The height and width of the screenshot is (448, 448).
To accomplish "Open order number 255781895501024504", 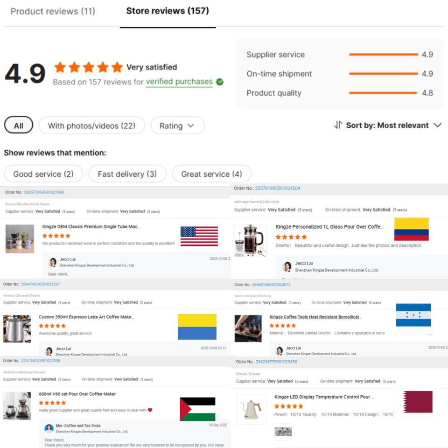I will click(x=277, y=188).
